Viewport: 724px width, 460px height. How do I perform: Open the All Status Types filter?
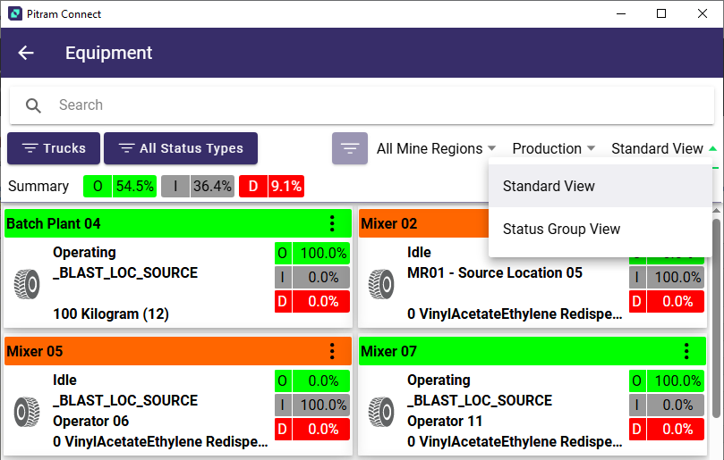181,148
